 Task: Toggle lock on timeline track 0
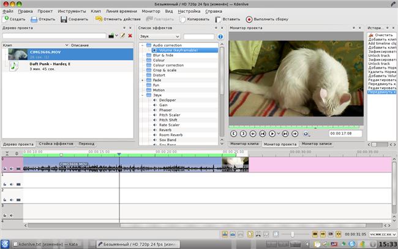5,167
